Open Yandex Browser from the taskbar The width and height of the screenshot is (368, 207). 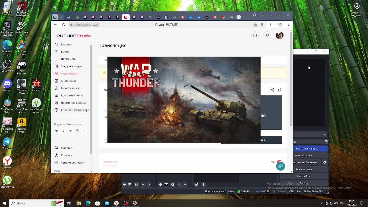116,203
